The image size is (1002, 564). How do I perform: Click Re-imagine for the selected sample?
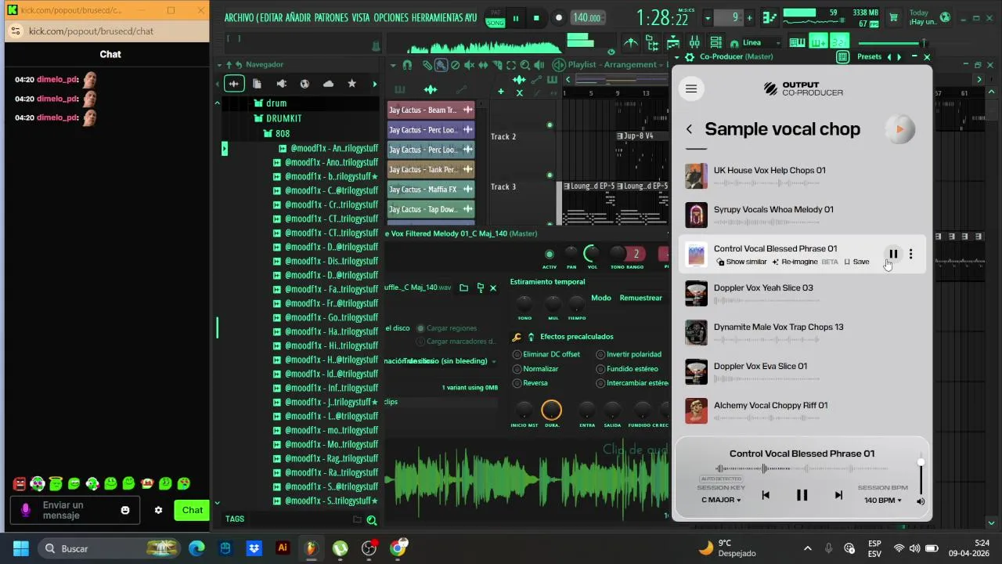click(x=795, y=262)
